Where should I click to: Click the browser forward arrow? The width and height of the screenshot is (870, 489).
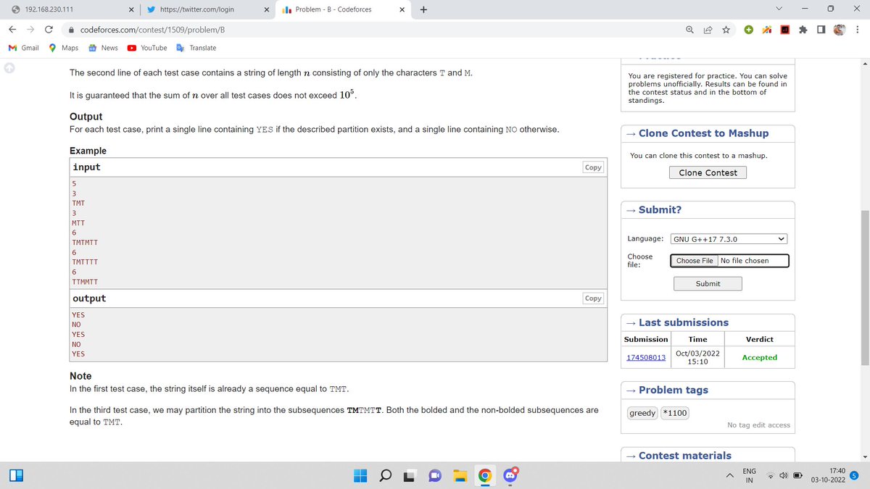coord(29,29)
